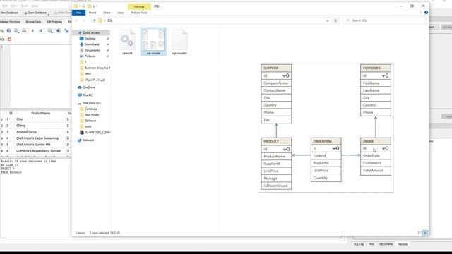This screenshot has width=452, height=254.
Task: Open the salesDB database file
Action: pyautogui.click(x=127, y=42)
